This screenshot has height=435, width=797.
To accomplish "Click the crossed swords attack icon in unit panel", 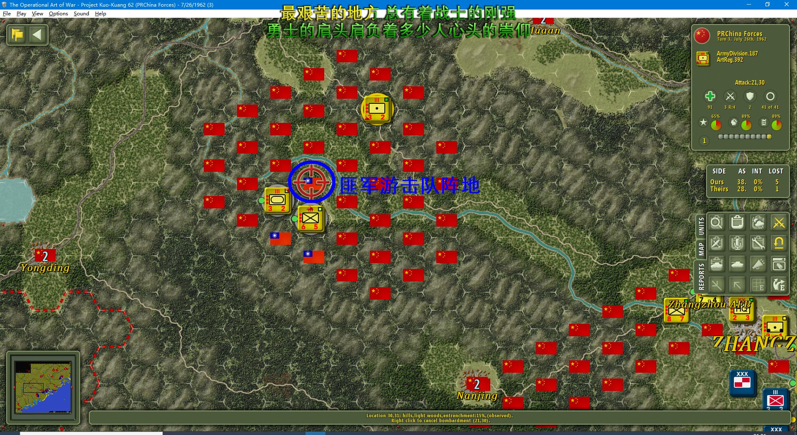I will pos(730,96).
